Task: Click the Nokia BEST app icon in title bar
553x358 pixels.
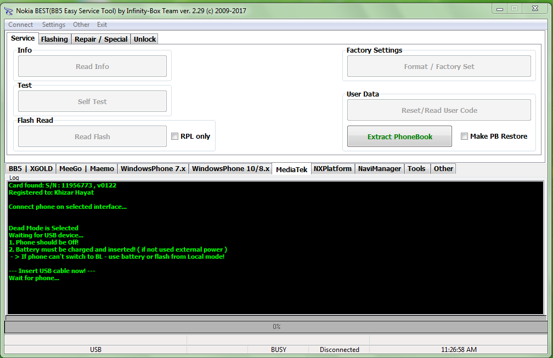Action: (x=8, y=11)
